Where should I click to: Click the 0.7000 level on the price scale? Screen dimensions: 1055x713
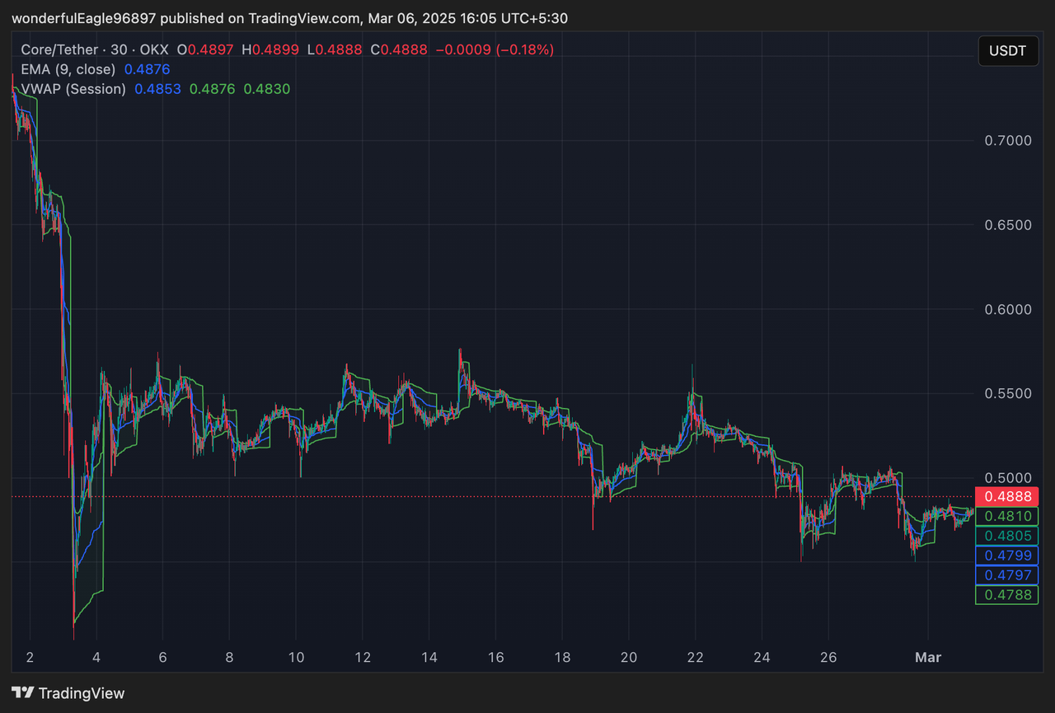coord(1006,140)
